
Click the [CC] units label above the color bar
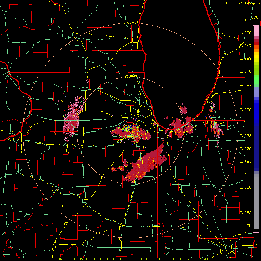point(247,20)
